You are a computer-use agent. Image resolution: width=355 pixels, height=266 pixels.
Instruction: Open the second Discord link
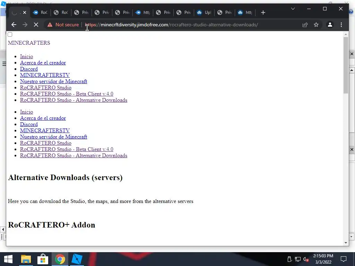29,124
